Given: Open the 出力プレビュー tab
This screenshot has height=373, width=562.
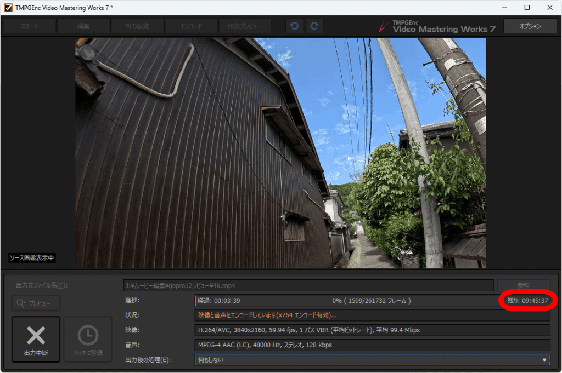Looking at the screenshot, I should (245, 26).
